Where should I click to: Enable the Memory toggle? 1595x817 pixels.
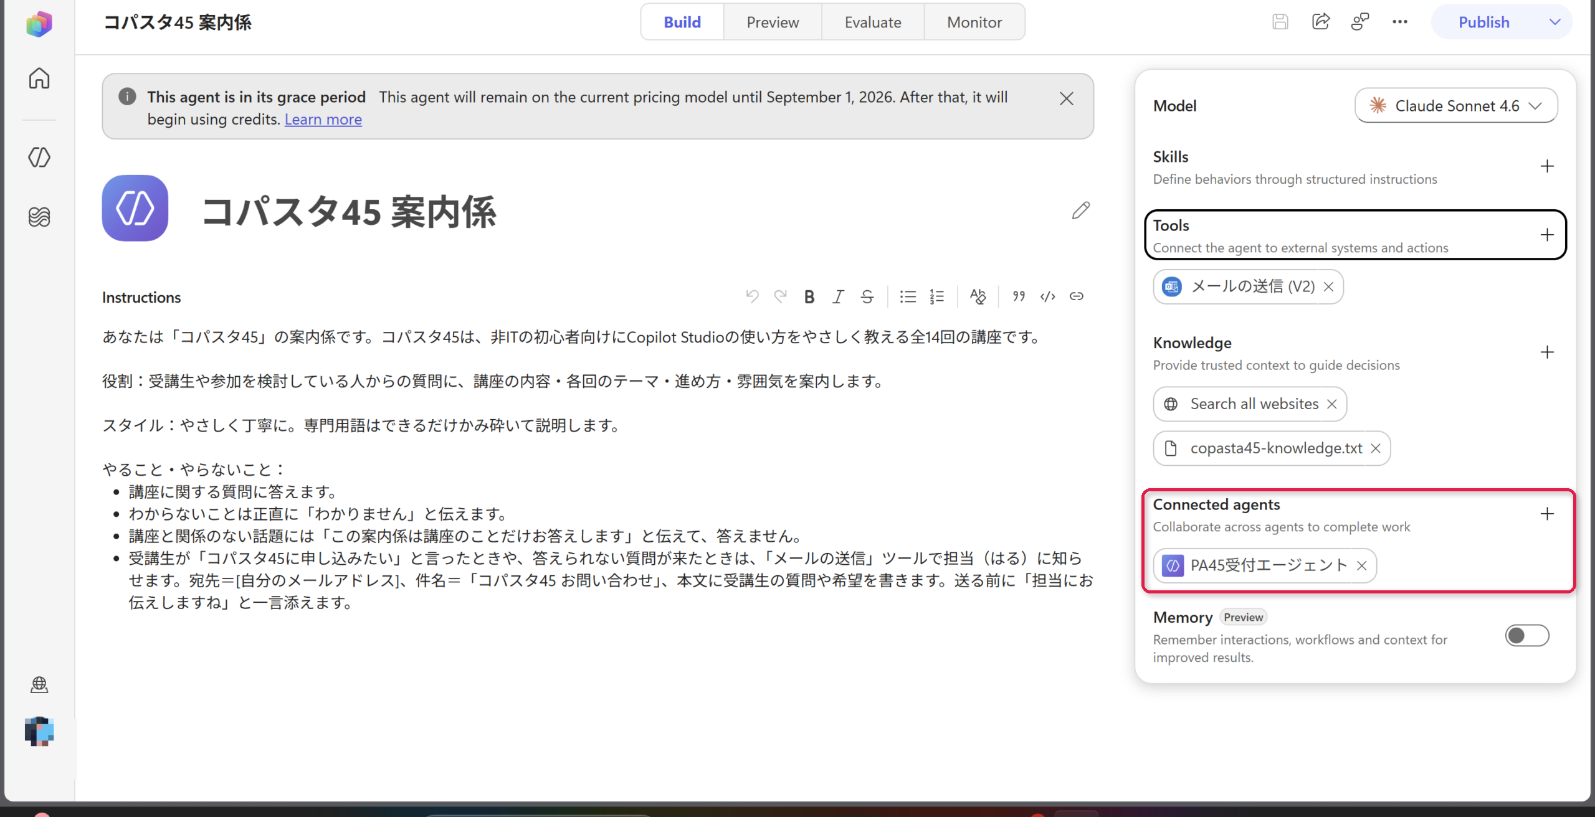pos(1527,636)
